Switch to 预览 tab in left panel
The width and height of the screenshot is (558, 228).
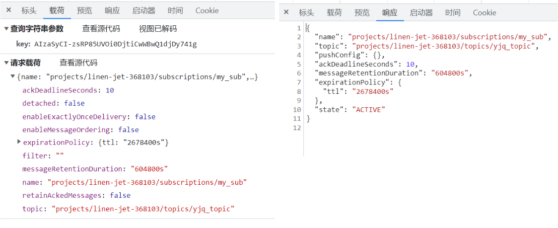(84, 11)
